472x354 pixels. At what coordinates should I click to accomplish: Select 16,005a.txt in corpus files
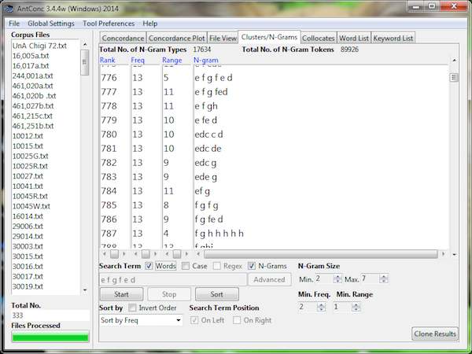31,56
